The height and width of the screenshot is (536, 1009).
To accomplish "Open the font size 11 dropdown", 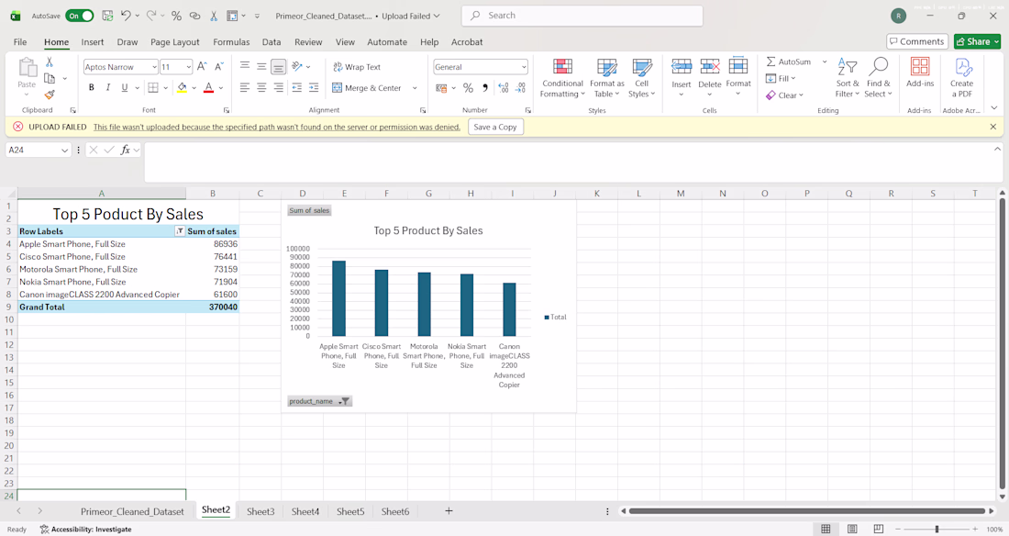I will 189,67.
